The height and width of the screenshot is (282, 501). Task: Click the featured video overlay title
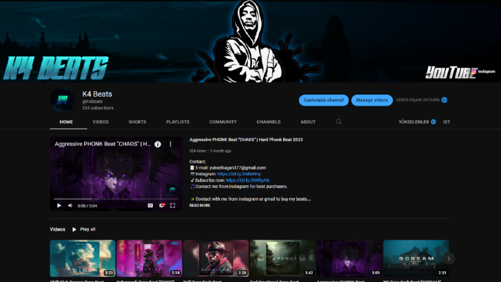tap(102, 144)
